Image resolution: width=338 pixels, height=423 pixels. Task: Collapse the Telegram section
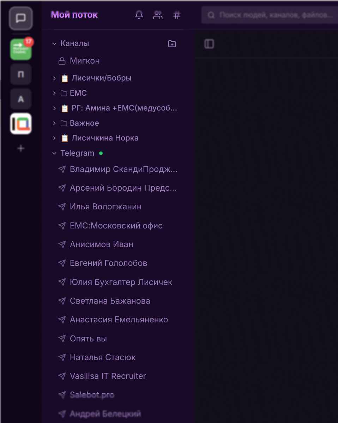[x=54, y=153]
